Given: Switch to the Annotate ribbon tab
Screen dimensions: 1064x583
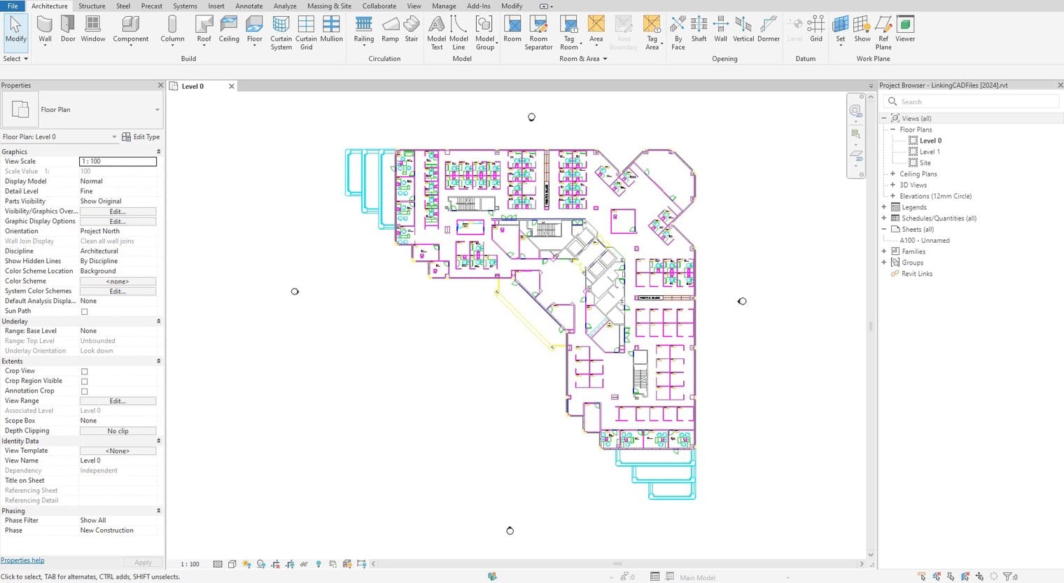Looking at the screenshot, I should click(248, 6).
